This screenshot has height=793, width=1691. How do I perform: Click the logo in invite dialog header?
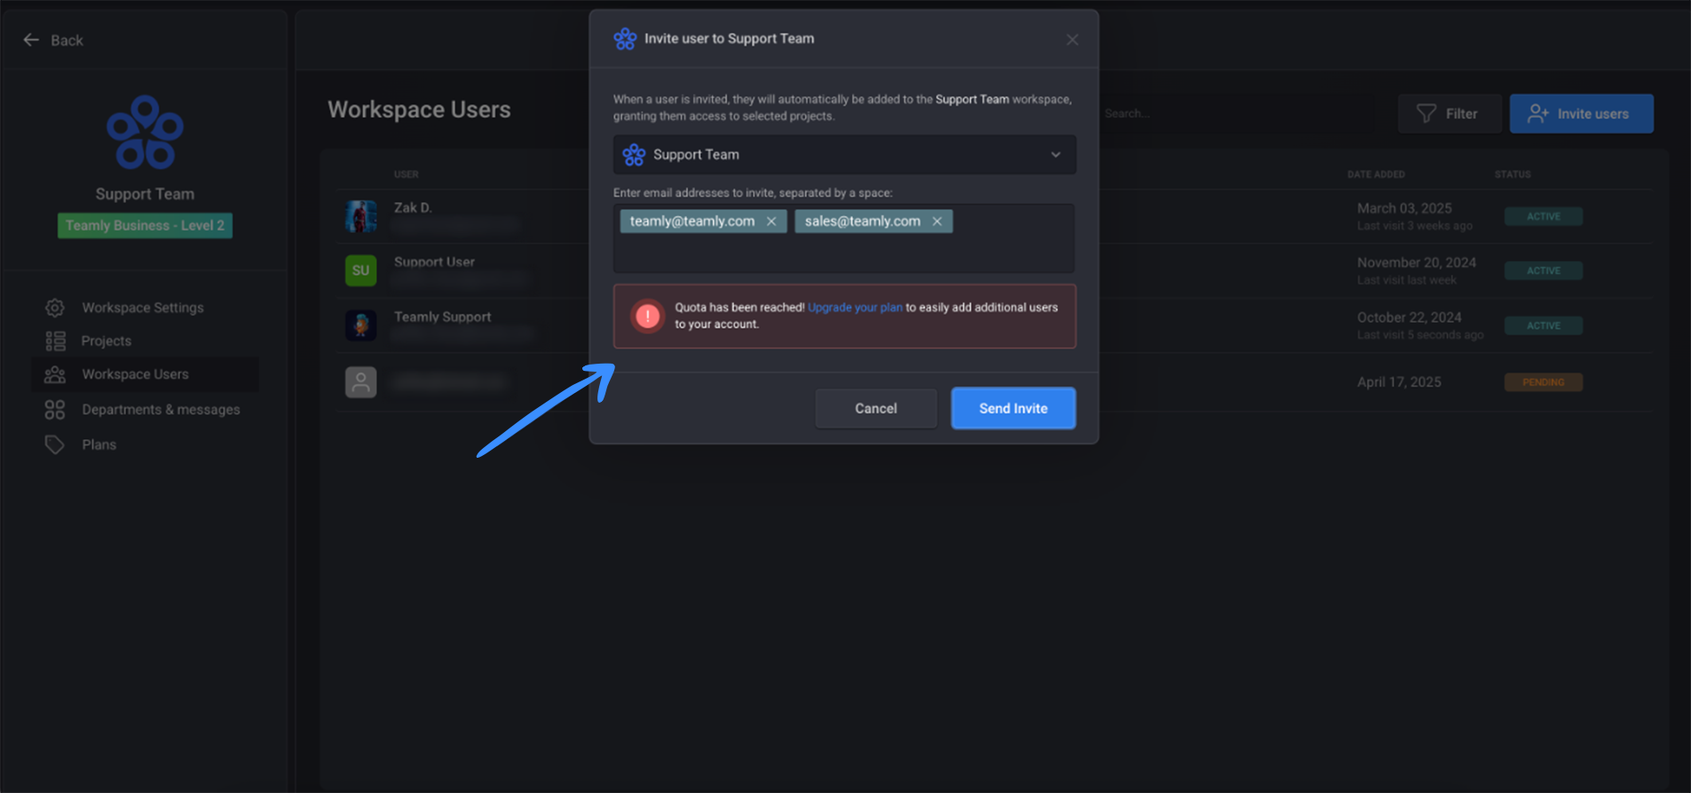click(625, 39)
